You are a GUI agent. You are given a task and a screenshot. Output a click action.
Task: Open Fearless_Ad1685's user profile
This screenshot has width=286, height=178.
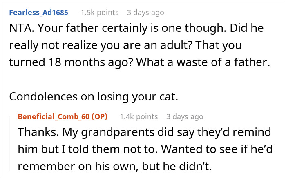pyautogui.click(x=39, y=13)
